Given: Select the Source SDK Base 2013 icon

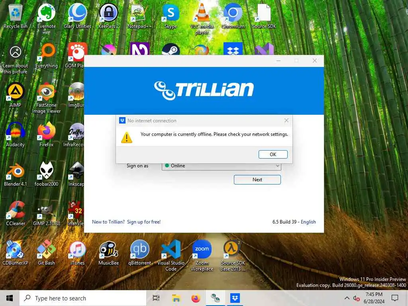Looking at the screenshot, I should [x=233, y=255].
